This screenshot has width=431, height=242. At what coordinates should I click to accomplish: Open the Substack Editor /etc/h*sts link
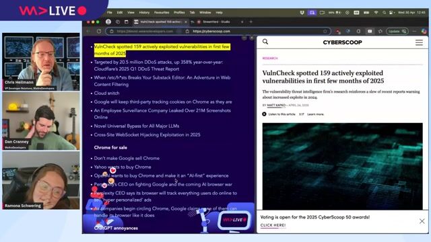pyautogui.click(x=162, y=81)
